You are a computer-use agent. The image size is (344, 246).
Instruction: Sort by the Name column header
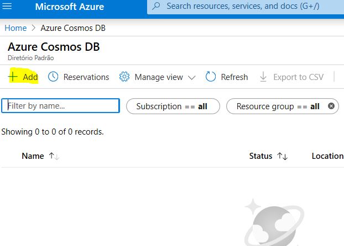click(x=33, y=156)
